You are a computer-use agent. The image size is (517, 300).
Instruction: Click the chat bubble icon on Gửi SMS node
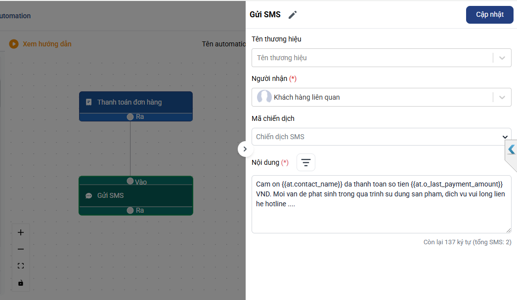tap(89, 195)
